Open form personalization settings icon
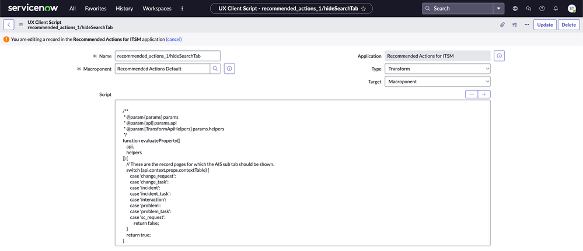 click(x=515, y=25)
